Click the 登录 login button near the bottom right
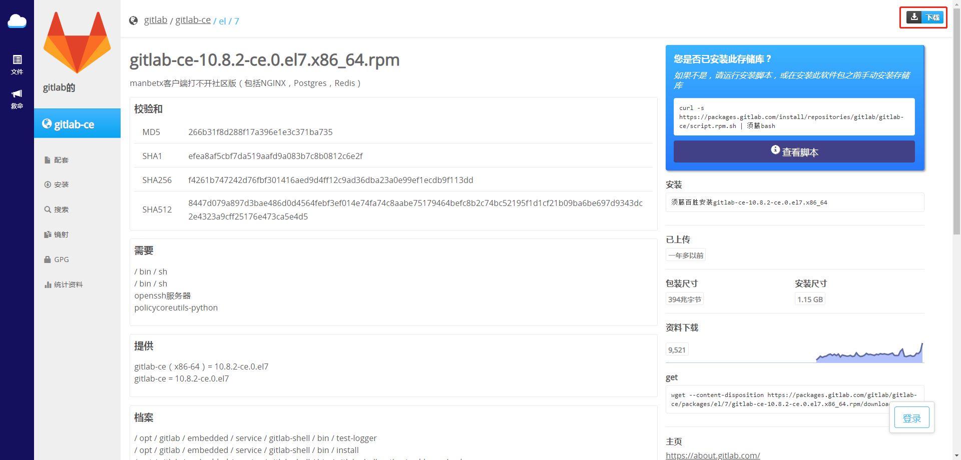Viewport: 961px width, 460px height. (911, 418)
